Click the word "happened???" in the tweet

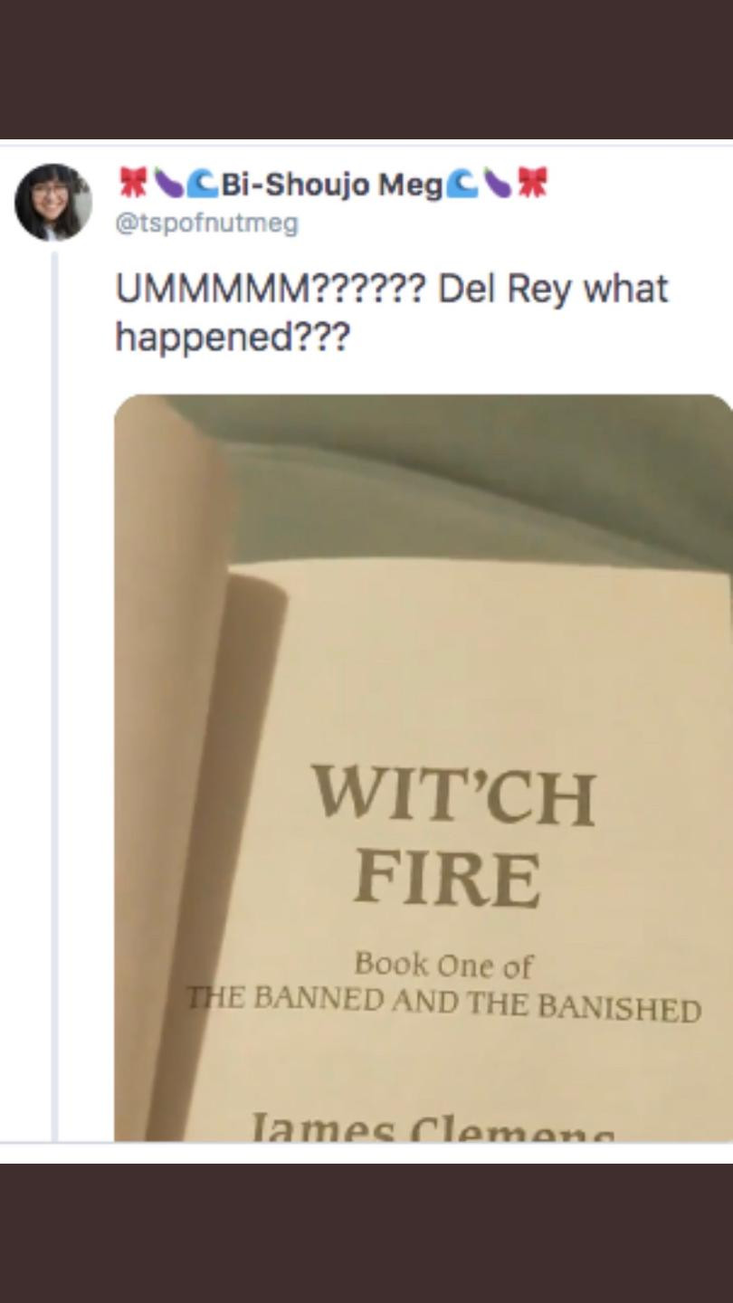coord(232,338)
